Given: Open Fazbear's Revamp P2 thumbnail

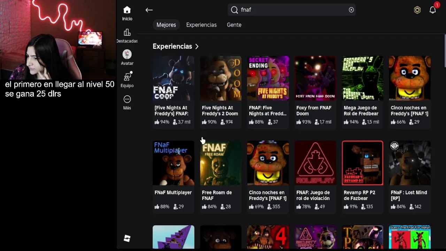Looking at the screenshot, I should click(362, 163).
